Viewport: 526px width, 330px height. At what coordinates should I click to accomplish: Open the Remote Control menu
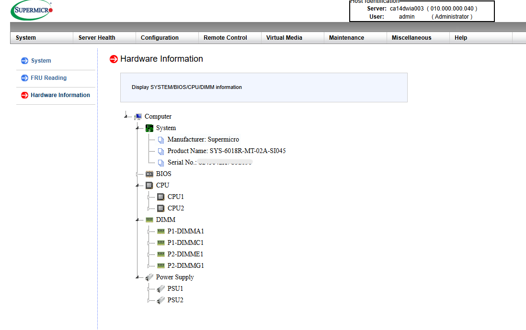click(x=225, y=38)
